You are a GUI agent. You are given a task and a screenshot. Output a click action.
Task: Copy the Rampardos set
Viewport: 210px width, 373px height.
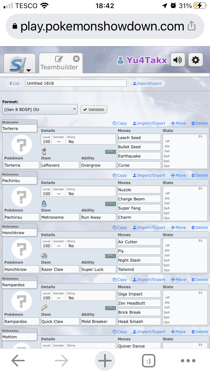pyautogui.click(x=120, y=280)
